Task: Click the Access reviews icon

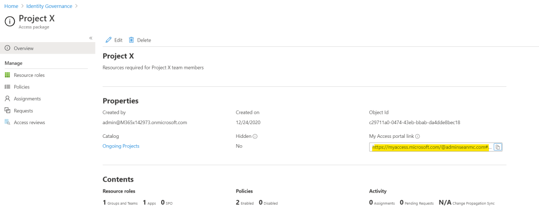Action: [x=7, y=123]
